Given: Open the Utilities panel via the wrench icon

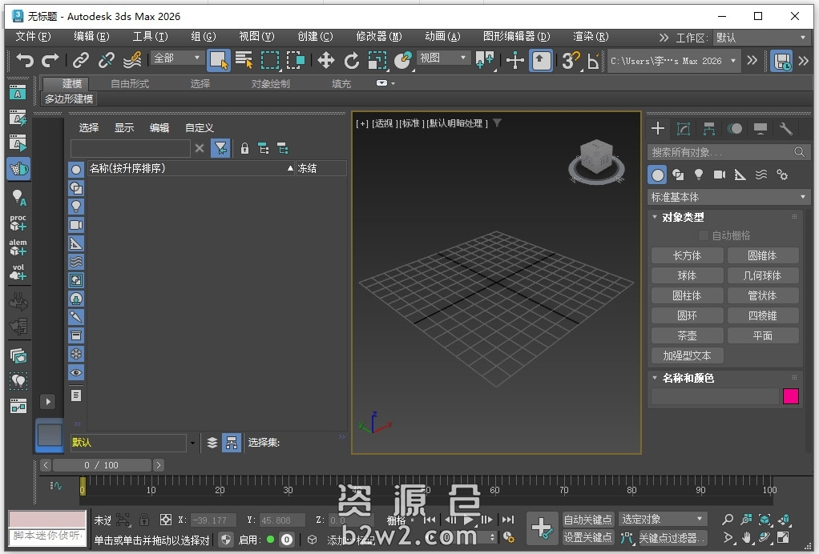Looking at the screenshot, I should pyautogui.click(x=785, y=128).
